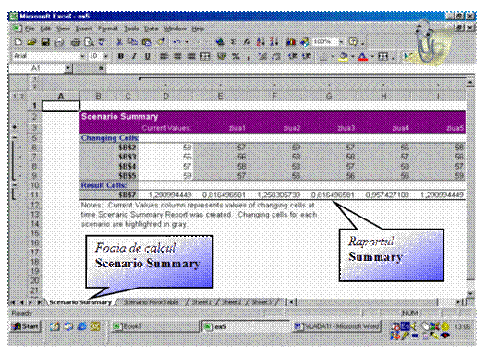The height and width of the screenshot is (354, 485).
Task: Click the Start button
Action: (25, 326)
